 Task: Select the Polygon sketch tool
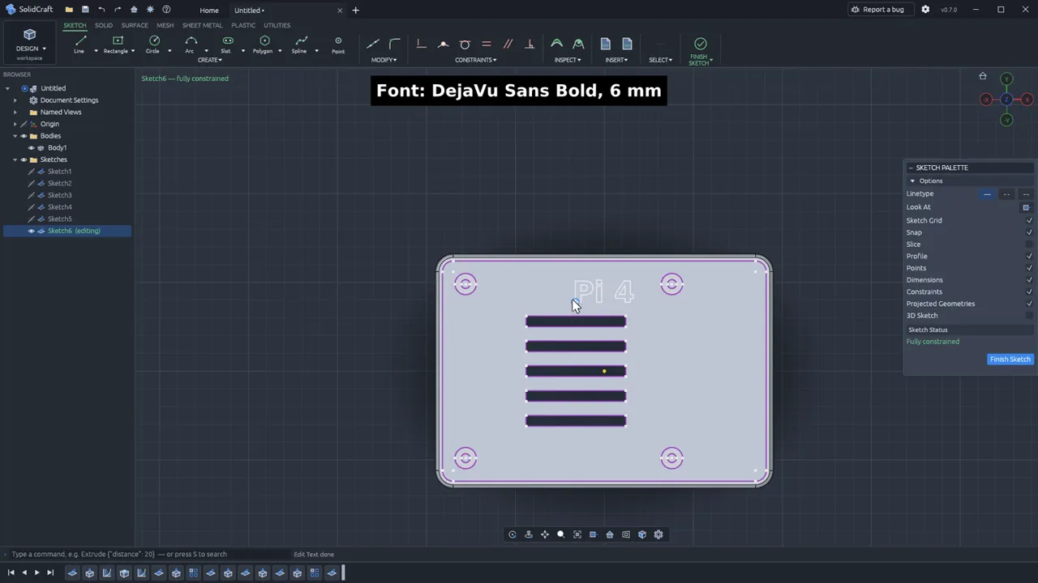[x=264, y=45]
